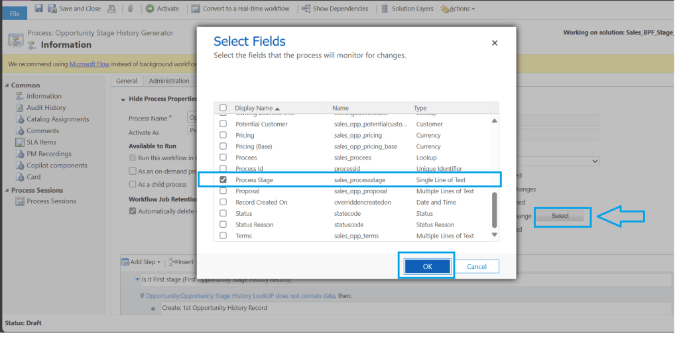The width and height of the screenshot is (679, 339).
Task: Open Audit History in the sidebar
Action: coord(46,107)
